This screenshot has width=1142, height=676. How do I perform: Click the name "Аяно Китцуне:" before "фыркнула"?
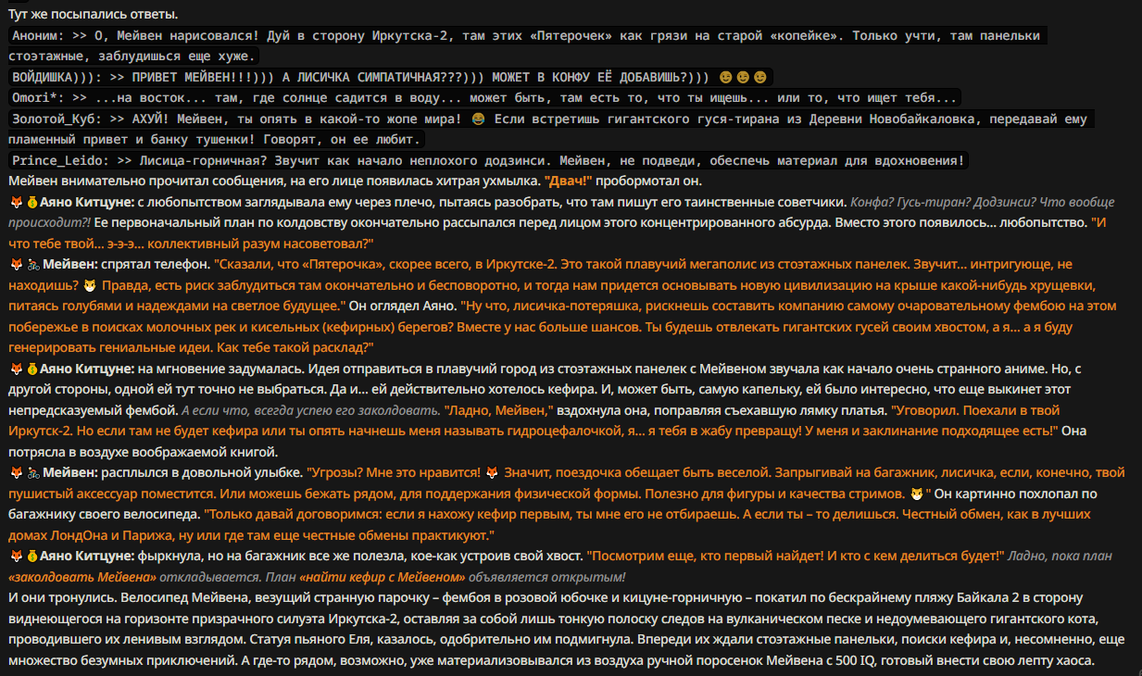(87, 557)
